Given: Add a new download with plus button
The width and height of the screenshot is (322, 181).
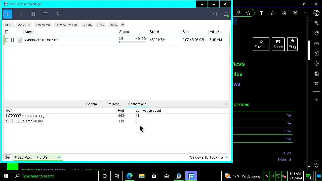Looking at the screenshot, I should tap(8, 14).
